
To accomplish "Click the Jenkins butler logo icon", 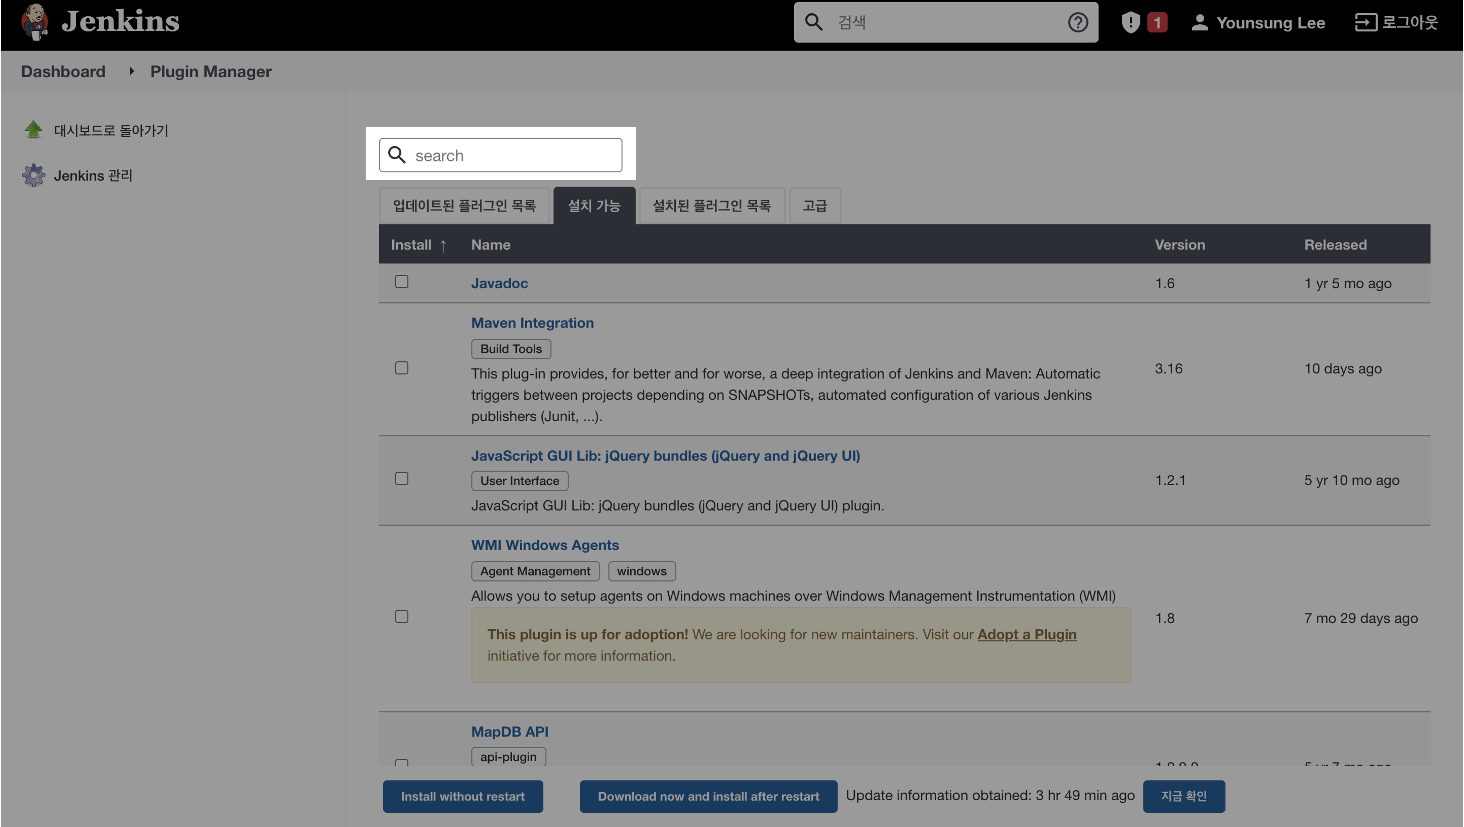I will click(34, 22).
